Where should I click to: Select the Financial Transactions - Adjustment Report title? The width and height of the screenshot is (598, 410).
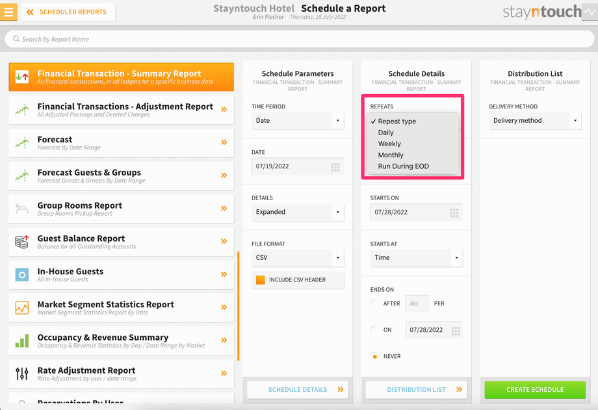point(125,107)
